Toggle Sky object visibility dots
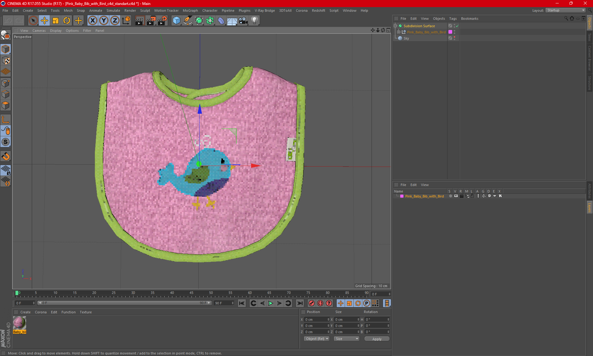Viewport: 593px width, 356px height. (454, 38)
